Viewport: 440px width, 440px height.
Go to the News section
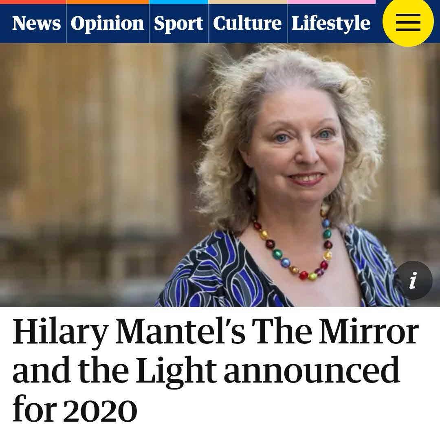pyautogui.click(x=36, y=23)
